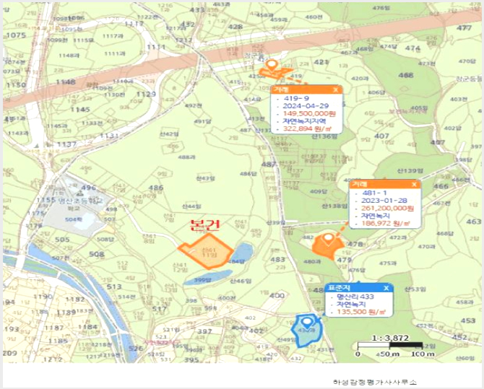This screenshot has width=484, height=389.
Task: Click the 산46임 parcel label
Action: [241, 281]
